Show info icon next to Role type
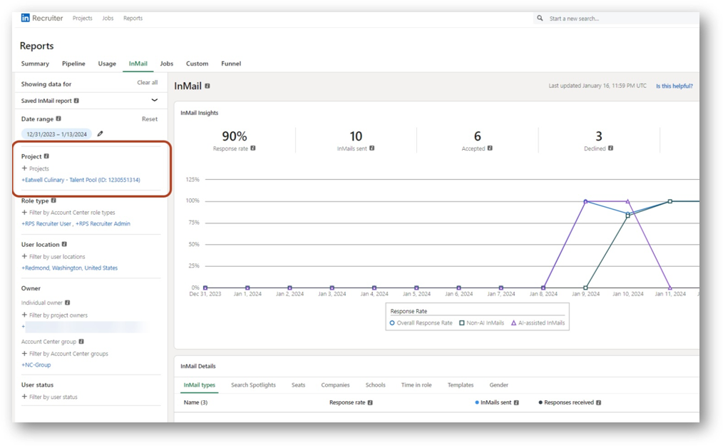Image resolution: width=723 pixels, height=446 pixels. (53, 201)
